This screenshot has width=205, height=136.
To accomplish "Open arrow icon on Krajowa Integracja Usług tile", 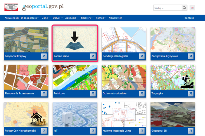I will click(x=142, y=131).
